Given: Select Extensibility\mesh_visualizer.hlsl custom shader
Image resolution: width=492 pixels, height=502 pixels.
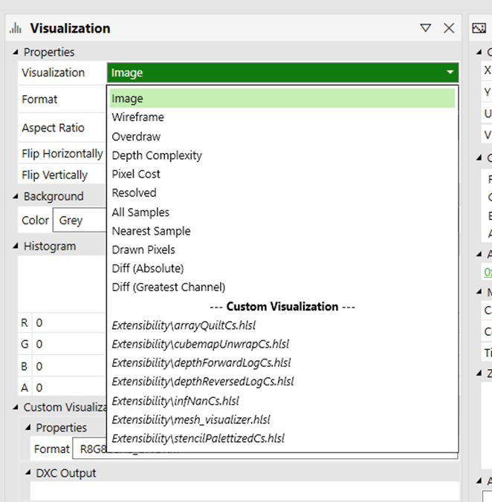Looking at the screenshot, I should click(282, 420).
